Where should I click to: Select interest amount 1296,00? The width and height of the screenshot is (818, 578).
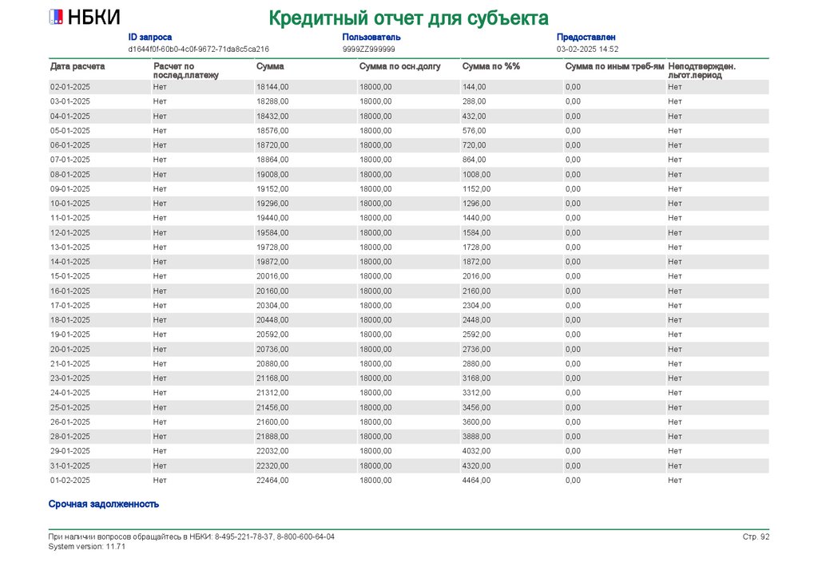coord(476,204)
